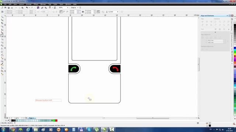This screenshot has width=236, height=132.
Task: Open the Bitmaps menu
Action: (x=43, y=4)
